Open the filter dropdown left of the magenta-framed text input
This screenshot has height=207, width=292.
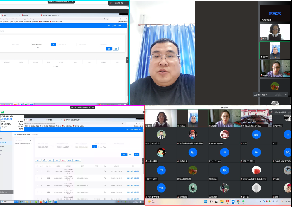(x=64, y=147)
